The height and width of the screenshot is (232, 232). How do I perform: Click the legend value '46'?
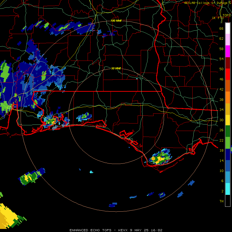[x=221, y=79]
